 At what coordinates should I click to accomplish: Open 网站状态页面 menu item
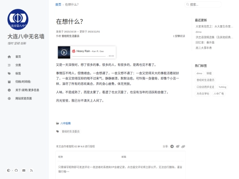coord(23,98)
